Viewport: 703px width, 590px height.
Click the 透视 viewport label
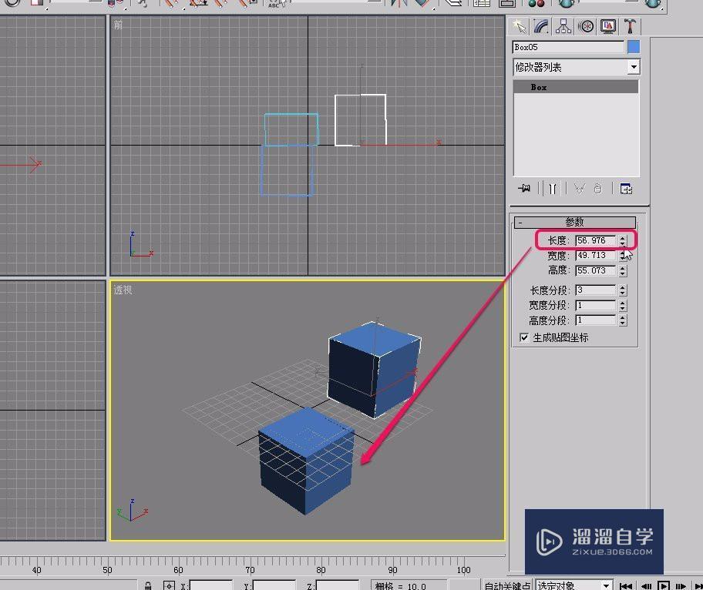123,290
